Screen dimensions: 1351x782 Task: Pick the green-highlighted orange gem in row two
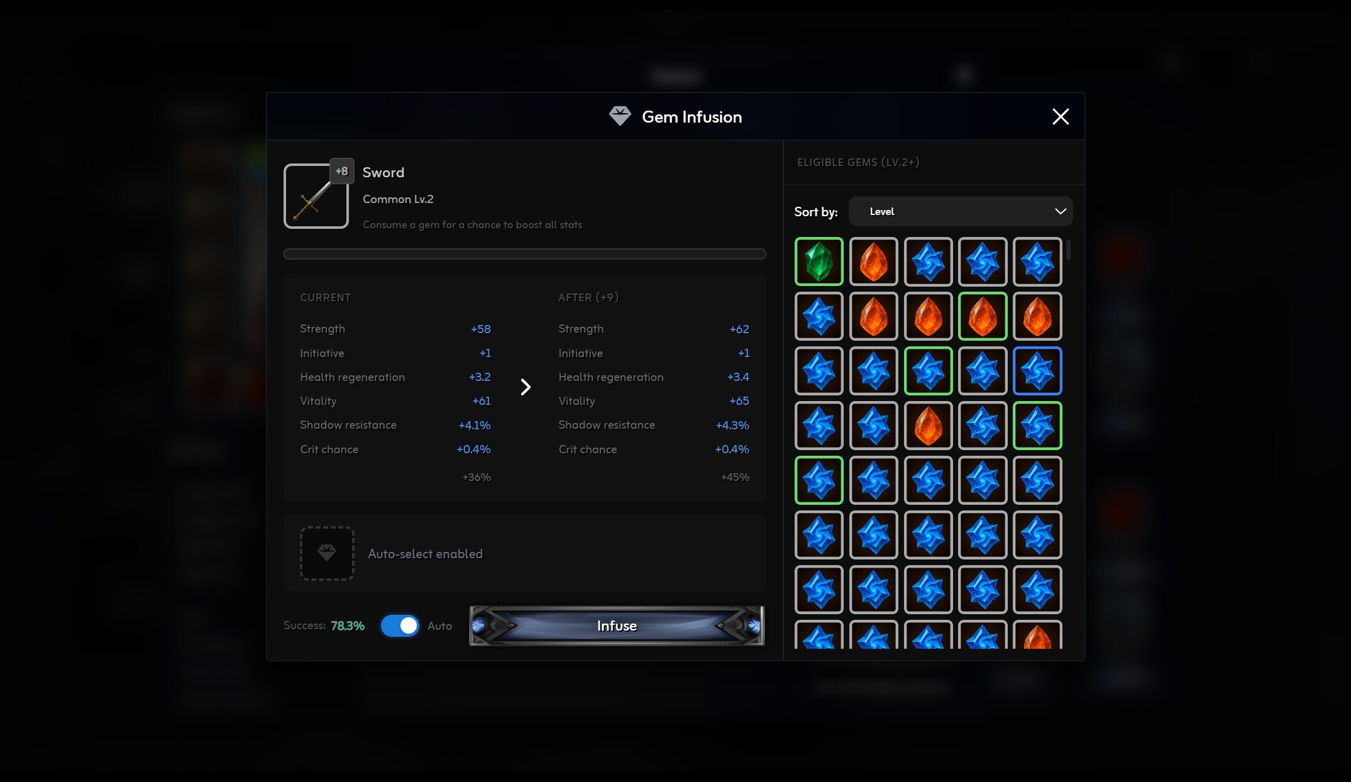[x=983, y=316]
